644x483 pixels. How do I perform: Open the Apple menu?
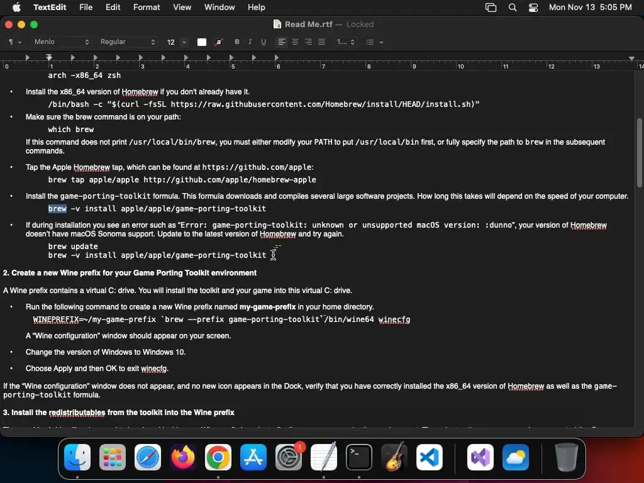pos(16,7)
